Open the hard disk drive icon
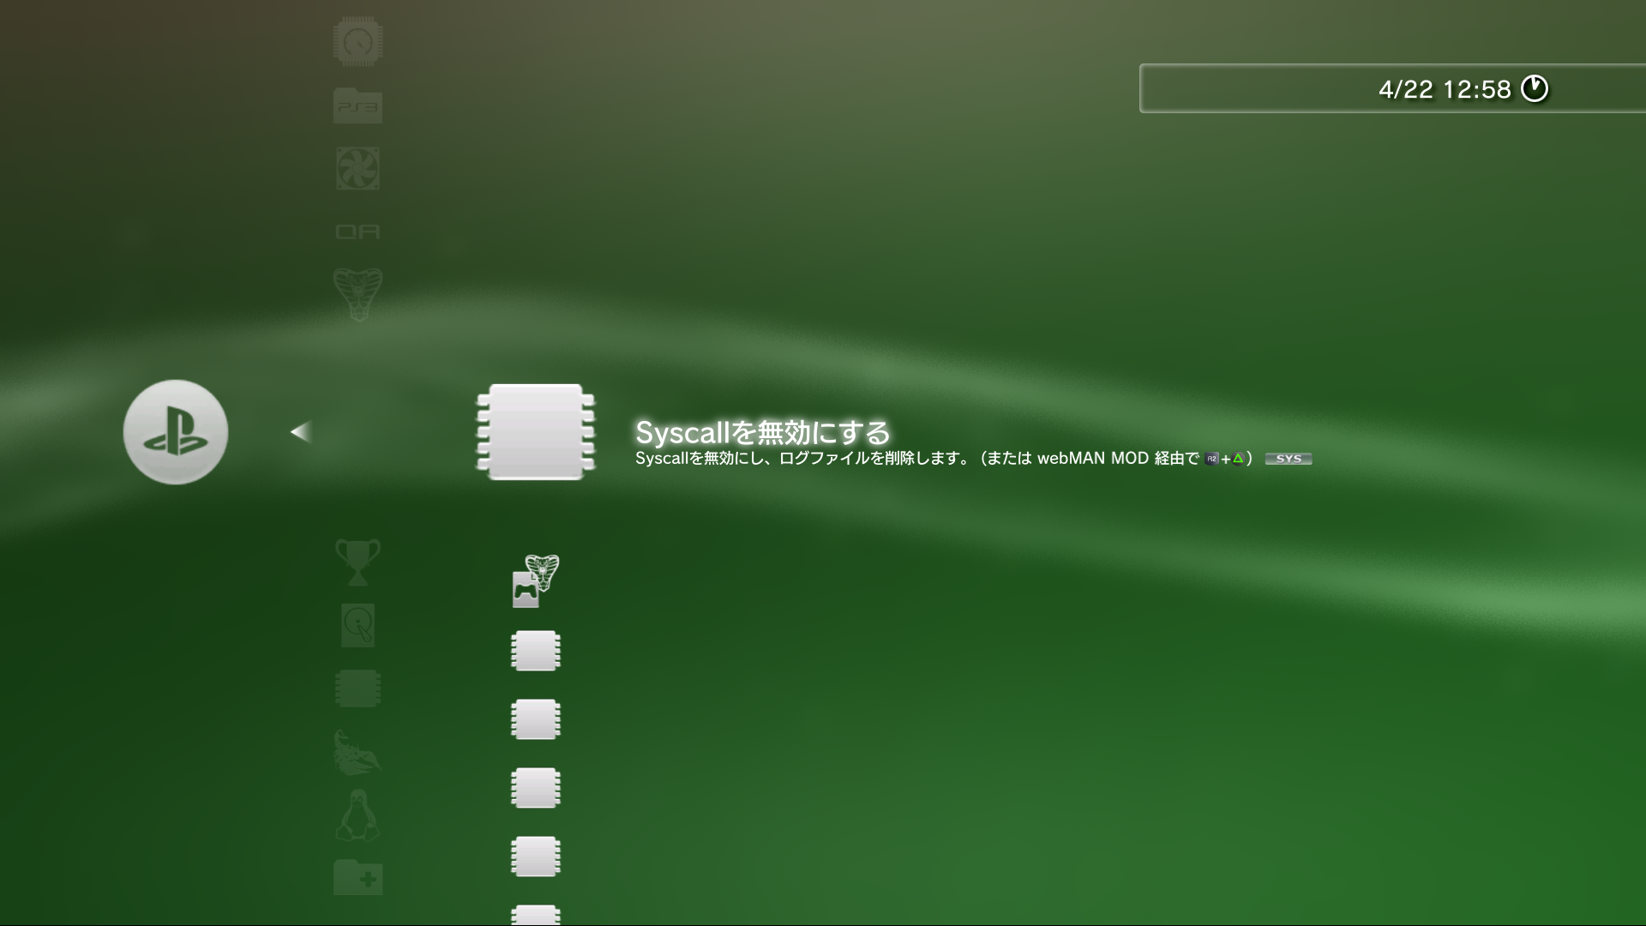Viewport: 1646px width, 926px height. point(357,625)
